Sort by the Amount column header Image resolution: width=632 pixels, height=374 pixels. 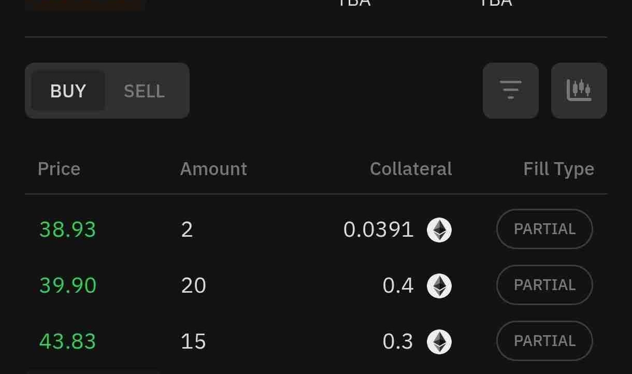pos(213,169)
